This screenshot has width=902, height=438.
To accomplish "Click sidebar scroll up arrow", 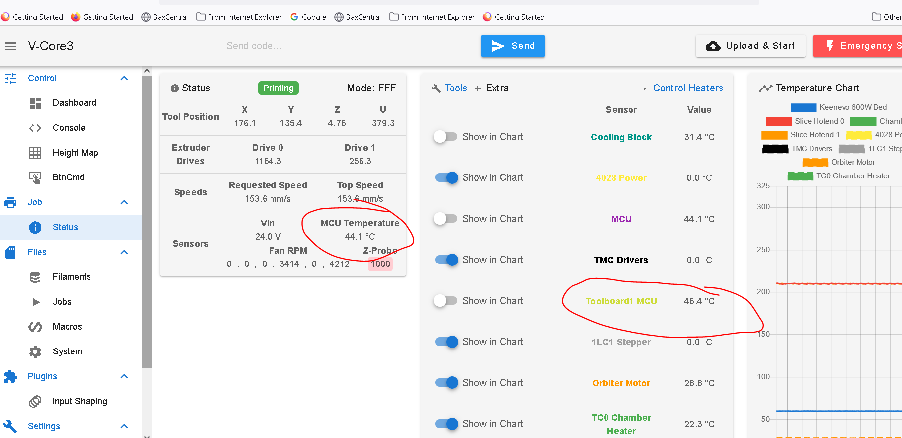I will coord(147,71).
